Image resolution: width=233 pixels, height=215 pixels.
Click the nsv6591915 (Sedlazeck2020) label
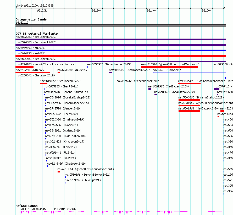(169, 86)
